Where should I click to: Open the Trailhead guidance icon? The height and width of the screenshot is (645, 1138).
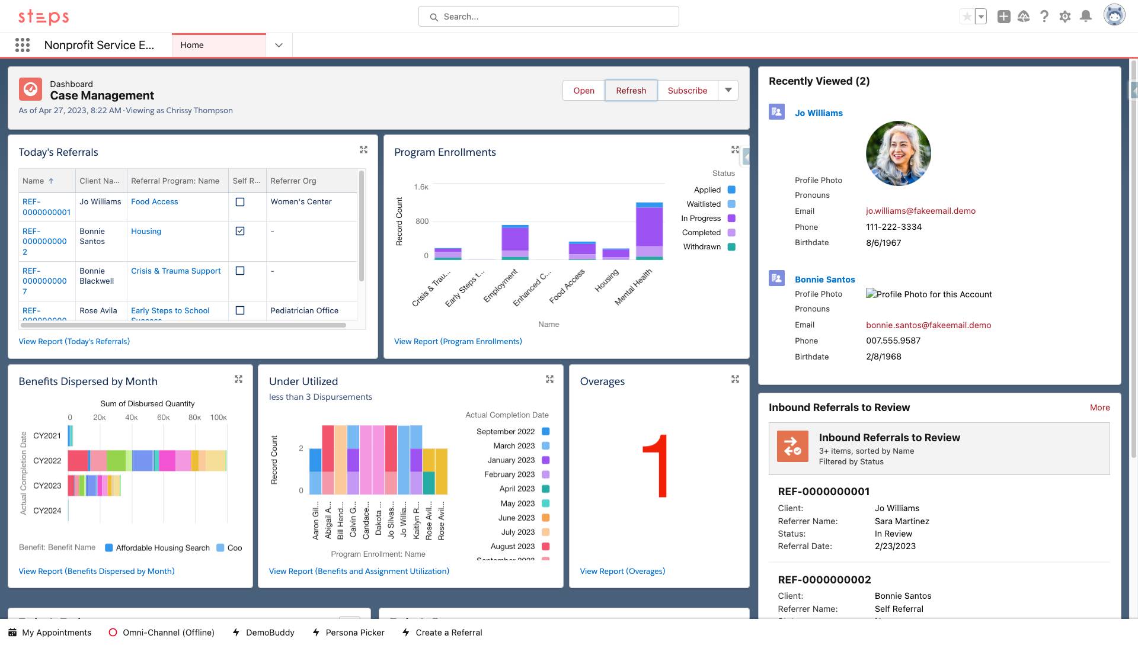coord(1024,17)
